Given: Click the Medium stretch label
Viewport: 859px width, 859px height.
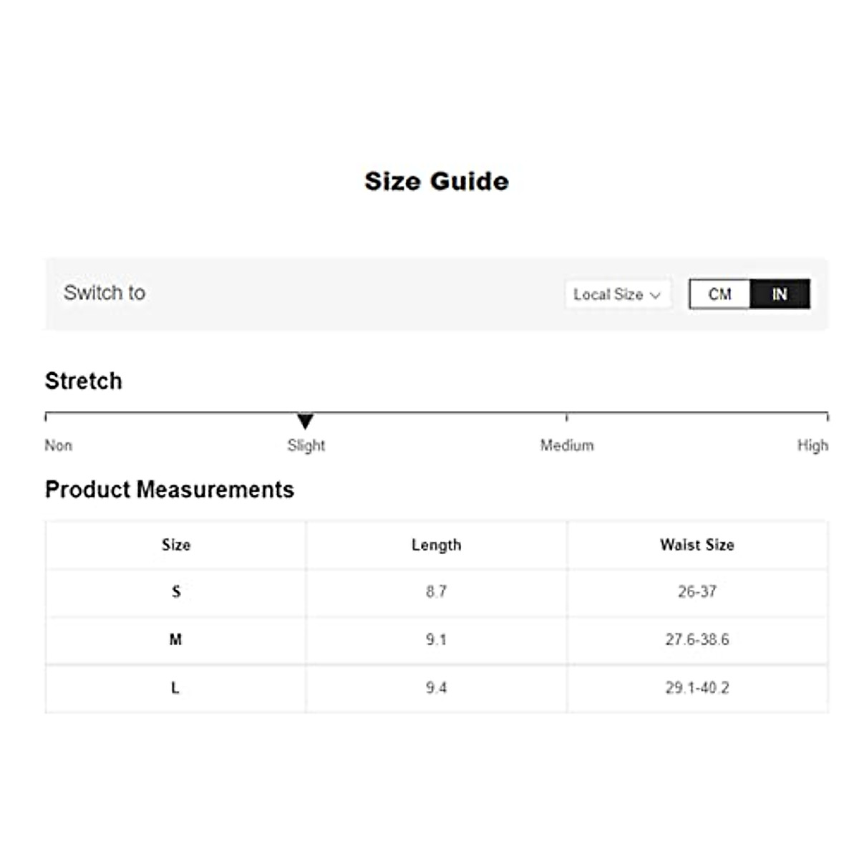Looking at the screenshot, I should click(567, 445).
